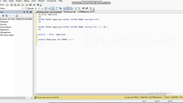Switch to Results to Text
Image resolution: width=183 pixels, height=103 pixels.
click(x=65, y=8)
